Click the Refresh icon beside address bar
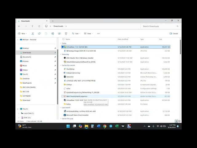 click(39, 26)
